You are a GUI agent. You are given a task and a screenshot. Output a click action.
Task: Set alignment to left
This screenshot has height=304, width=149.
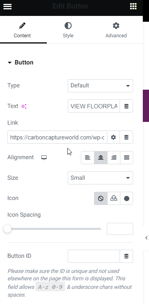[87, 158]
